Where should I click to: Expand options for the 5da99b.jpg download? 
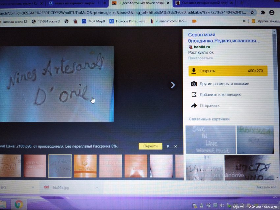pyautogui.click(x=97, y=187)
